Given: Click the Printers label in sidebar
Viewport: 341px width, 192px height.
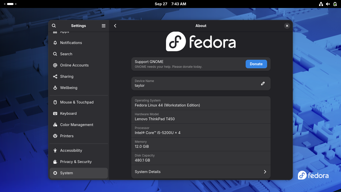Looking at the screenshot, I should click(x=67, y=136).
